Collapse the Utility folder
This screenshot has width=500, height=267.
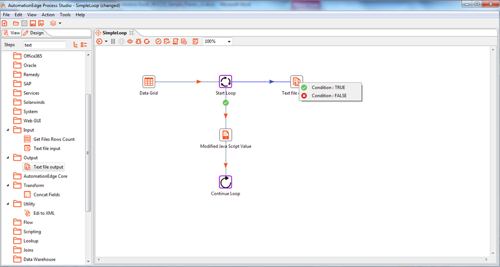tap(8, 204)
